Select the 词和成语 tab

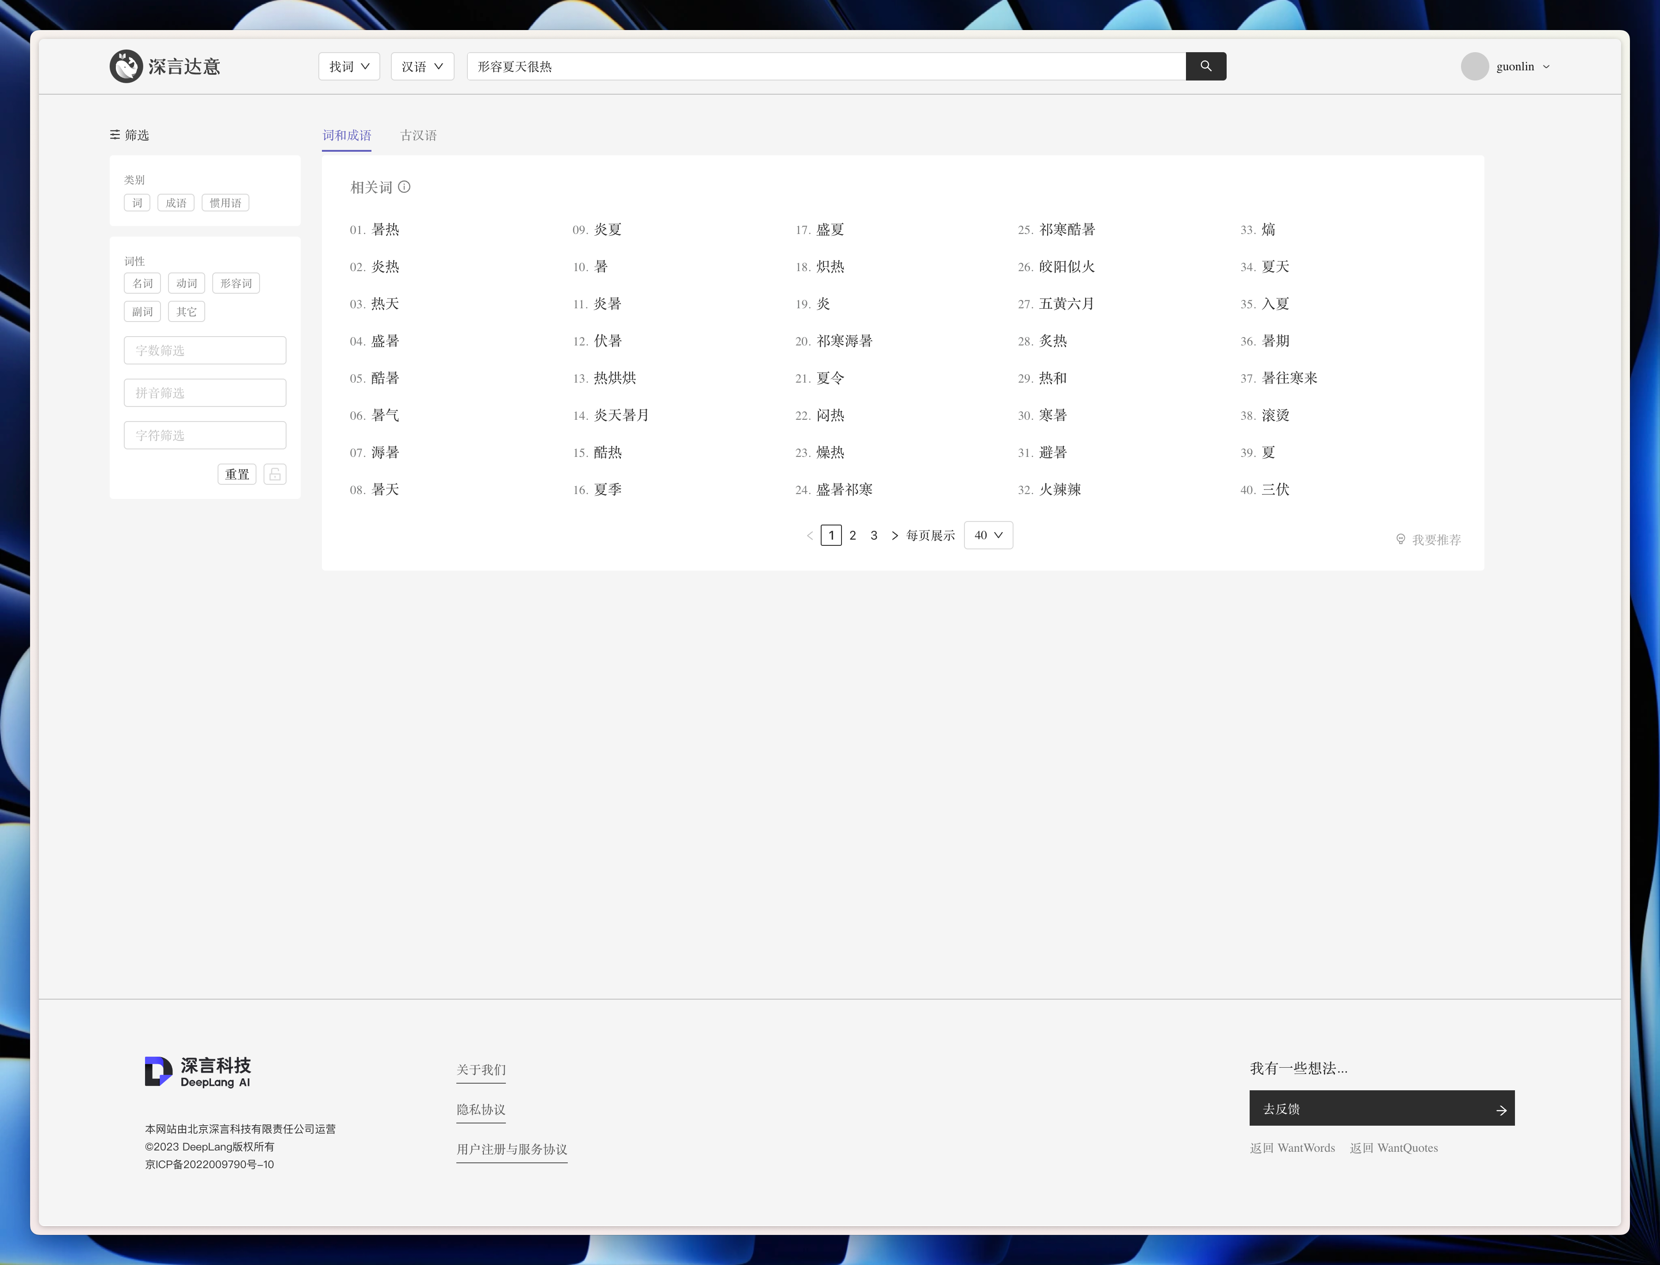[x=346, y=135]
